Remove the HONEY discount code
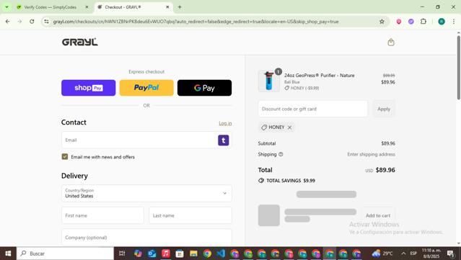This screenshot has height=260, width=461. [289, 127]
